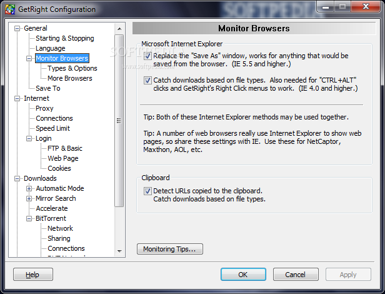This screenshot has width=385, height=294.
Task: Collapse the BitTorrent tree node
Action: (x=29, y=218)
